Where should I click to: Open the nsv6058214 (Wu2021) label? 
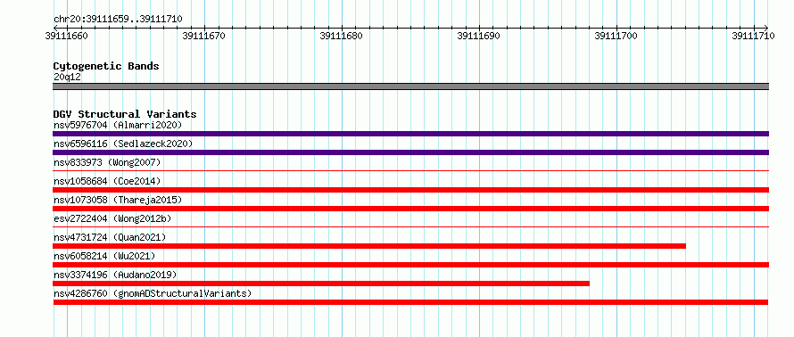pos(104,256)
